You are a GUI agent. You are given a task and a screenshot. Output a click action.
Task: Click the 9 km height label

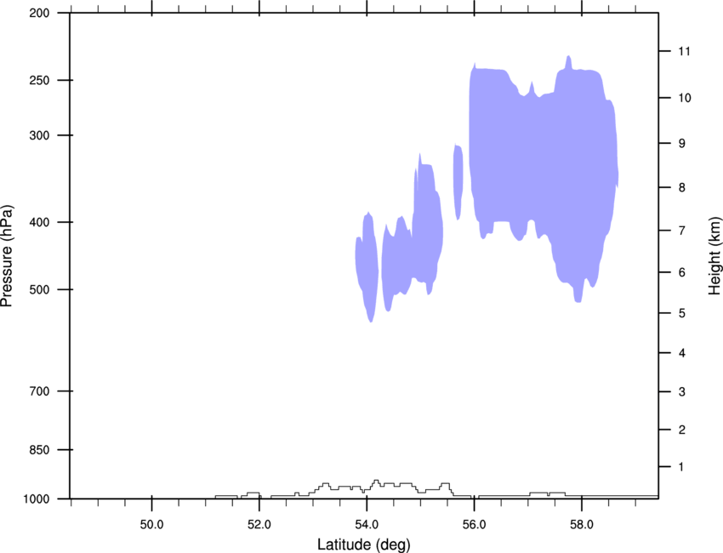[682, 144]
